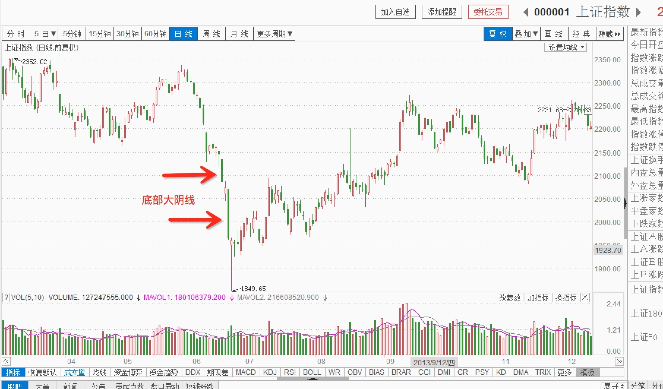Open the 叠加 overlay dropdown
Image resolution: width=663 pixels, height=389 pixels.
[x=526, y=34]
